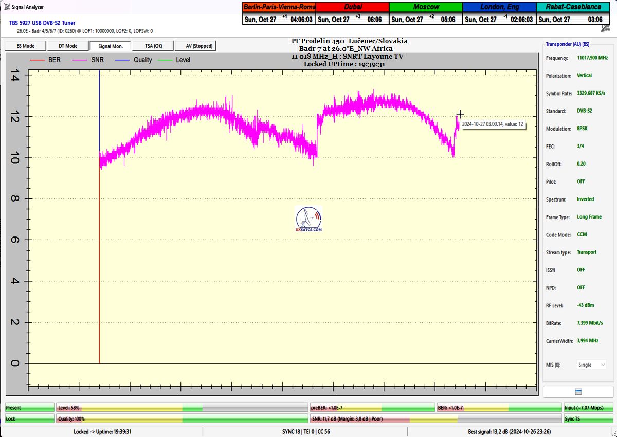Click the AV (Stopped) button
The image size is (617, 437).
[195, 46]
